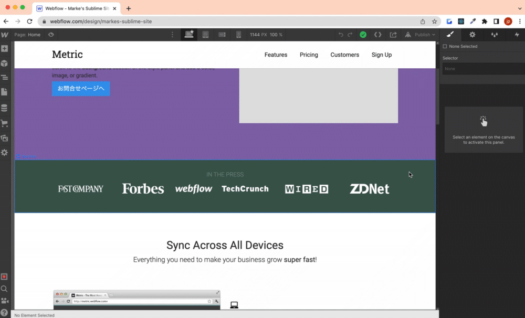Switch to the Interactions lightning tab
Image resolution: width=525 pixels, height=318 pixels.
(x=517, y=35)
